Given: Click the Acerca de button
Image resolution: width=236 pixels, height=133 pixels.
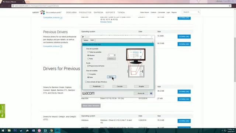Looking at the screenshot, I should (x=141, y=93).
